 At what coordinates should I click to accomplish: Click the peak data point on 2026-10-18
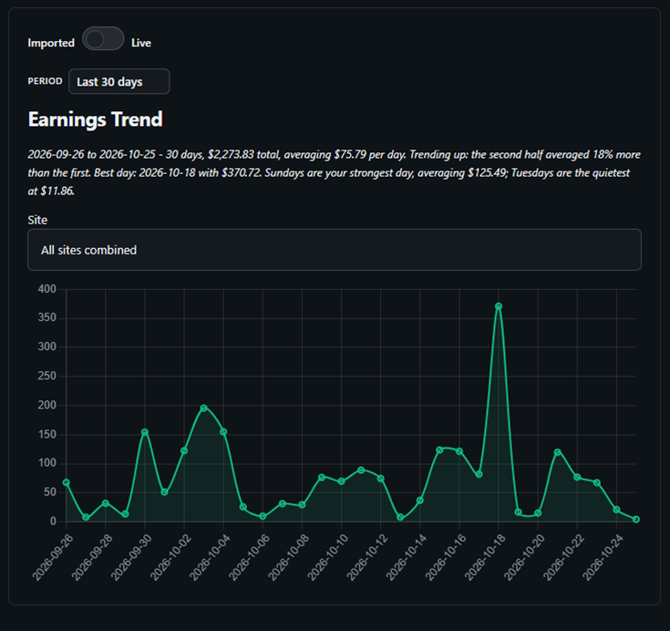click(499, 306)
